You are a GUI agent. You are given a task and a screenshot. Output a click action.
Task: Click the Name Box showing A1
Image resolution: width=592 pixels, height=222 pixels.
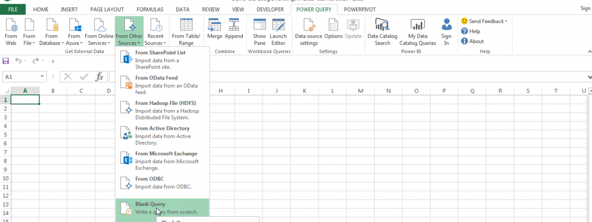coord(20,77)
